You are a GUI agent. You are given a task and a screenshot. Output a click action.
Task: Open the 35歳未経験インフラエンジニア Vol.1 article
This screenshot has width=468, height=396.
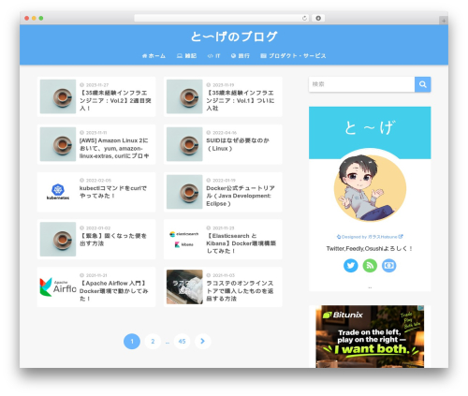pos(223,96)
